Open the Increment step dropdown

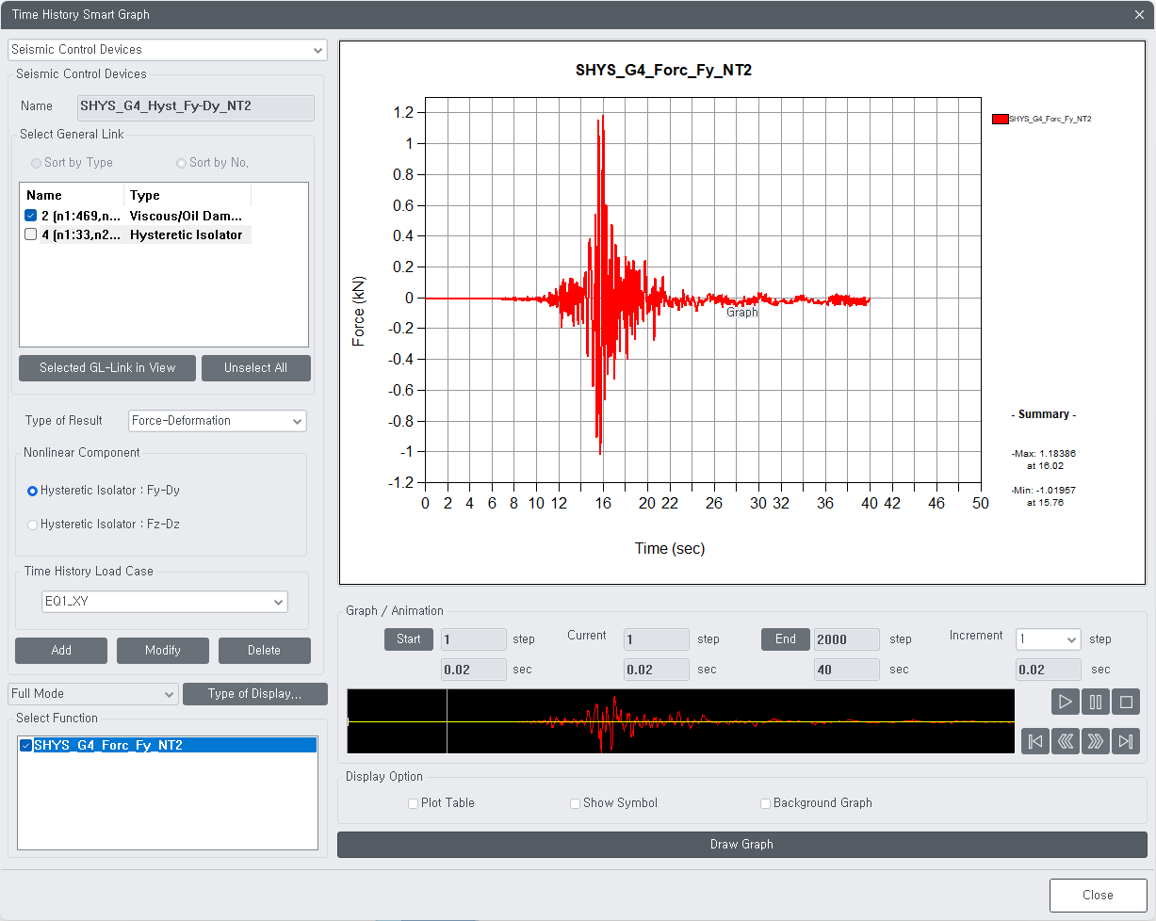pos(1048,638)
